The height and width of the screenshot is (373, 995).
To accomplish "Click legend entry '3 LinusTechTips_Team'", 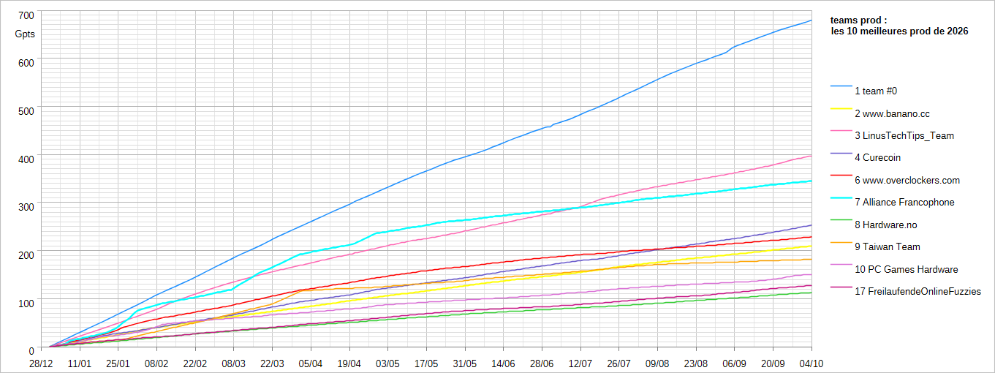I will 904,136.
